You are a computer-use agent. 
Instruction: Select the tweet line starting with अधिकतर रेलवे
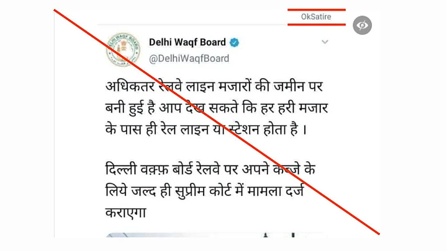tap(214, 86)
